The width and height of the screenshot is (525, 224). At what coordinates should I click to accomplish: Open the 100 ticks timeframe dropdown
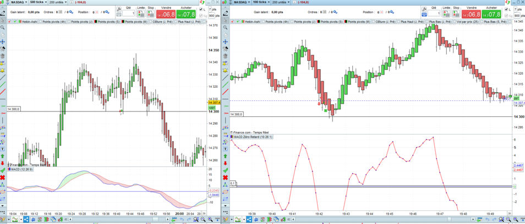pyautogui.click(x=260, y=2)
